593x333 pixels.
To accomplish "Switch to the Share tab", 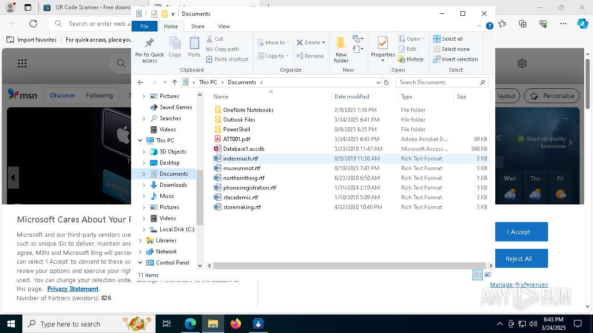I will [198, 26].
